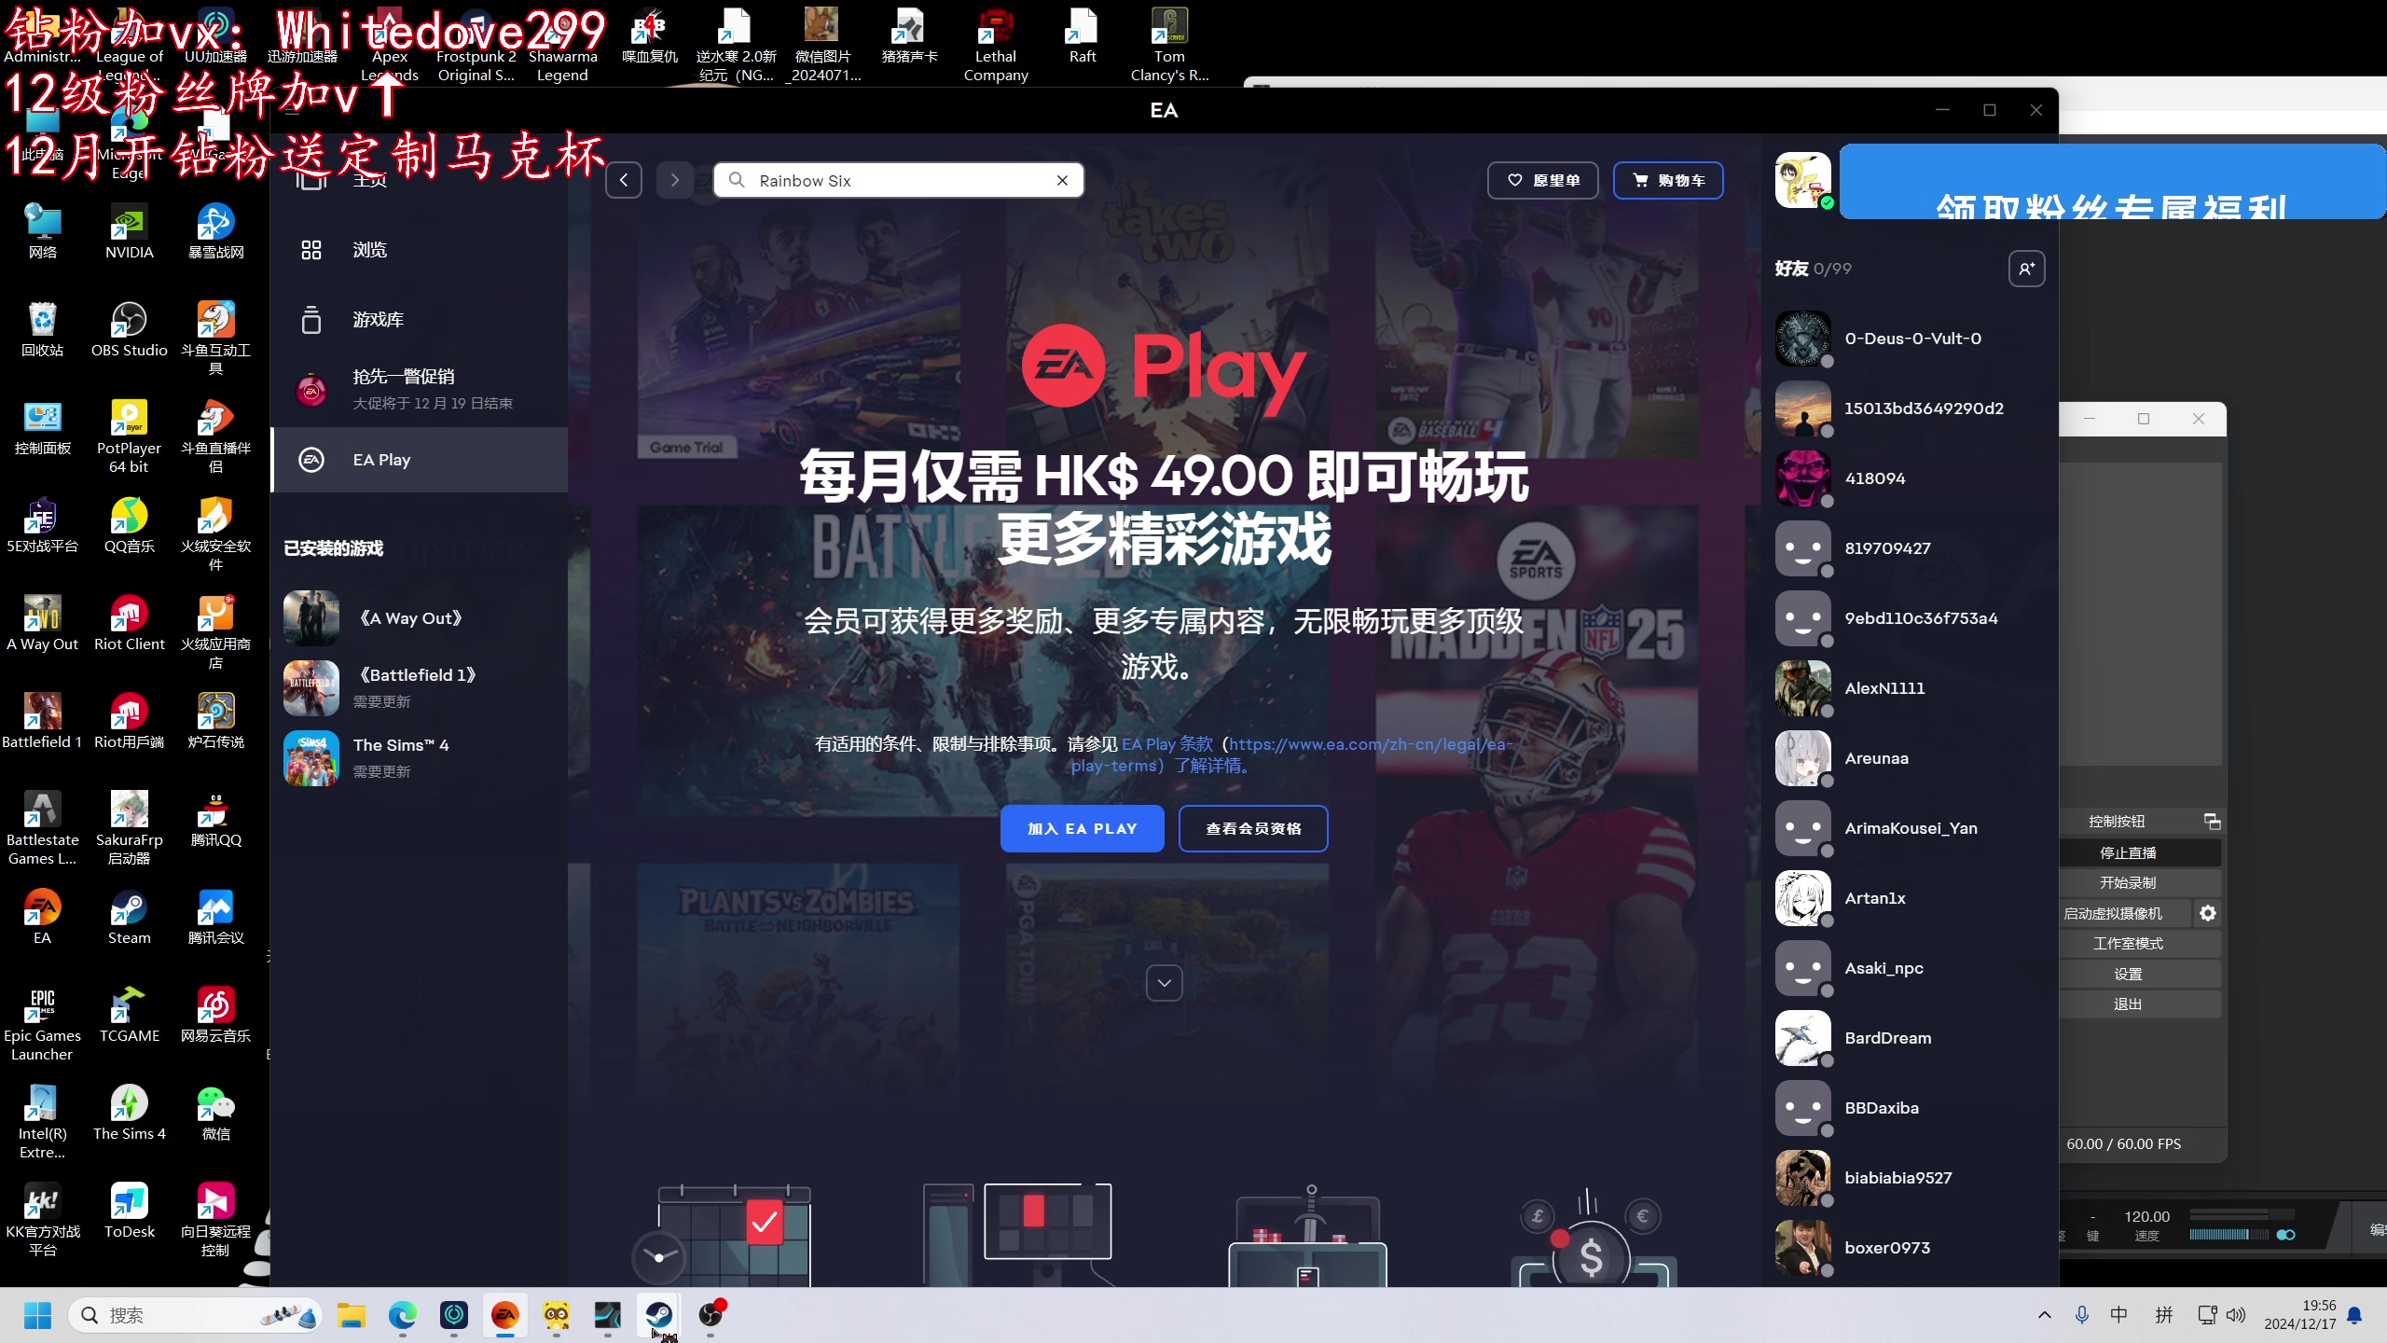The width and height of the screenshot is (2387, 1343).
Task: Open the Epic Games Launcher icon
Action: click(x=41, y=1020)
